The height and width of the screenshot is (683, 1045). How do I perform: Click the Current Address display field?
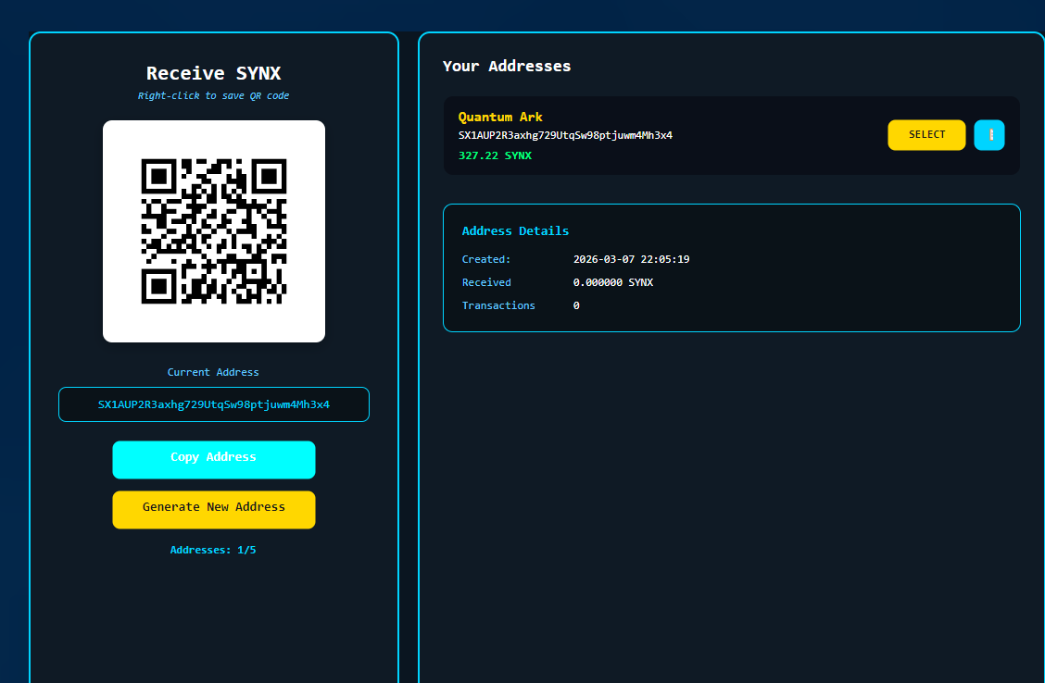pos(213,404)
